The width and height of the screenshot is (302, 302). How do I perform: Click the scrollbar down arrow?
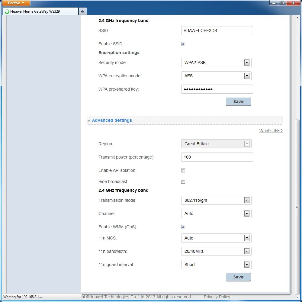pos(297,297)
